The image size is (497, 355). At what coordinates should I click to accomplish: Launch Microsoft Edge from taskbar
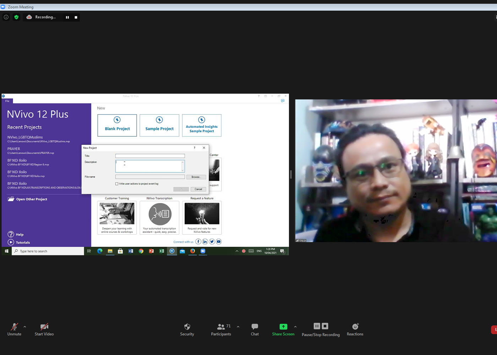click(x=100, y=251)
